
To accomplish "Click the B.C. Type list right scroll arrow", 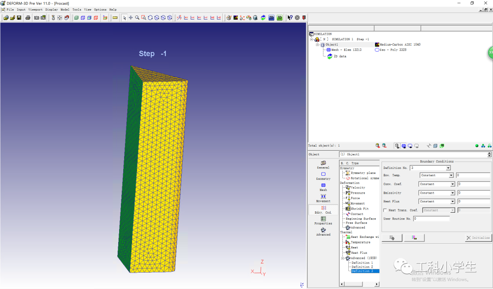I will (377, 284).
